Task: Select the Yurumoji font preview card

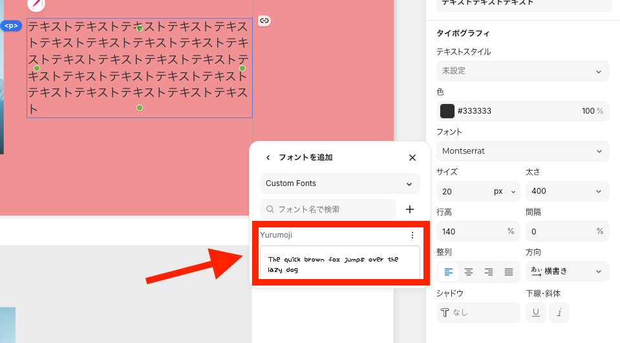Action: (x=339, y=264)
